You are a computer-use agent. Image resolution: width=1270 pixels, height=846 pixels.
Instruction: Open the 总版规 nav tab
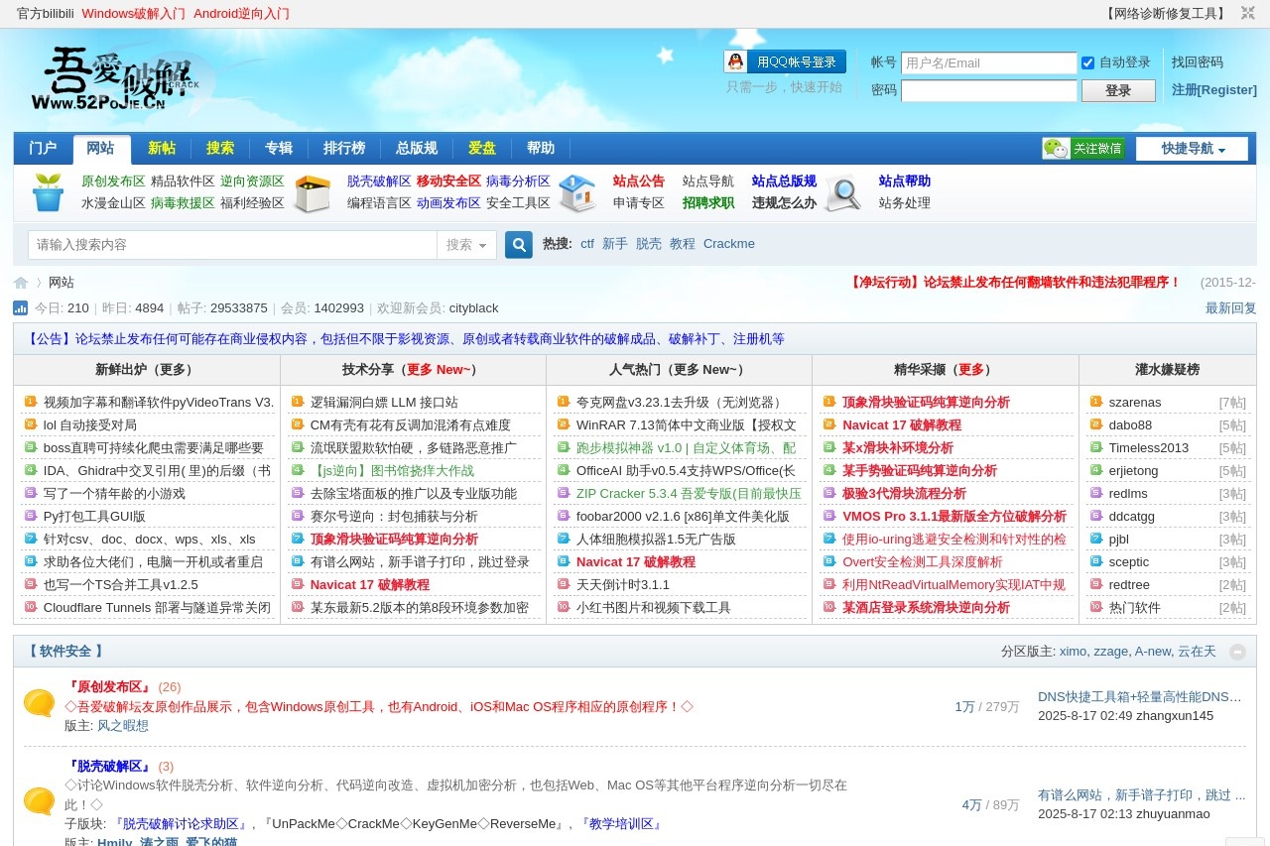[417, 149]
